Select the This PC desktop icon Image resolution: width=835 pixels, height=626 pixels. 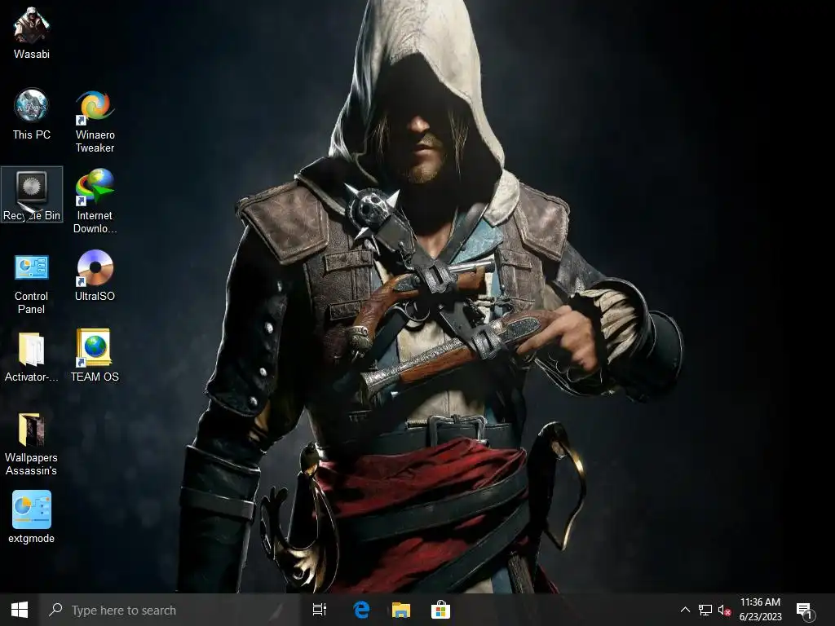click(32, 114)
